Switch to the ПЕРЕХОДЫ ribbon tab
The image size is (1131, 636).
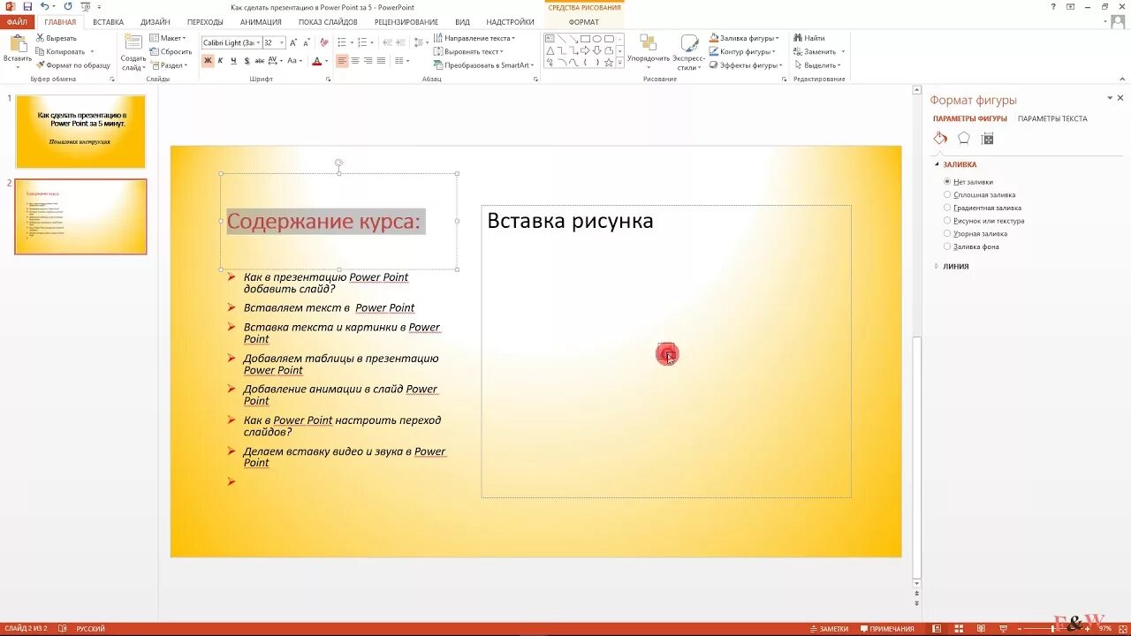[x=205, y=22]
